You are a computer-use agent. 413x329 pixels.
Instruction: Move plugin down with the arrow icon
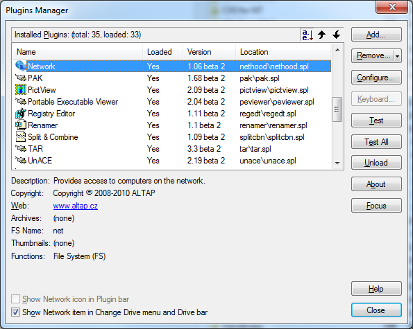tap(336, 35)
